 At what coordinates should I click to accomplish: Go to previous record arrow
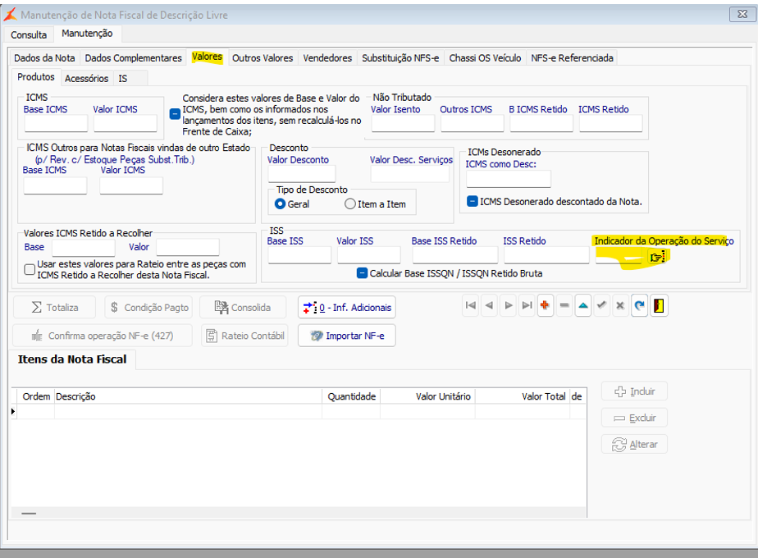tap(489, 305)
